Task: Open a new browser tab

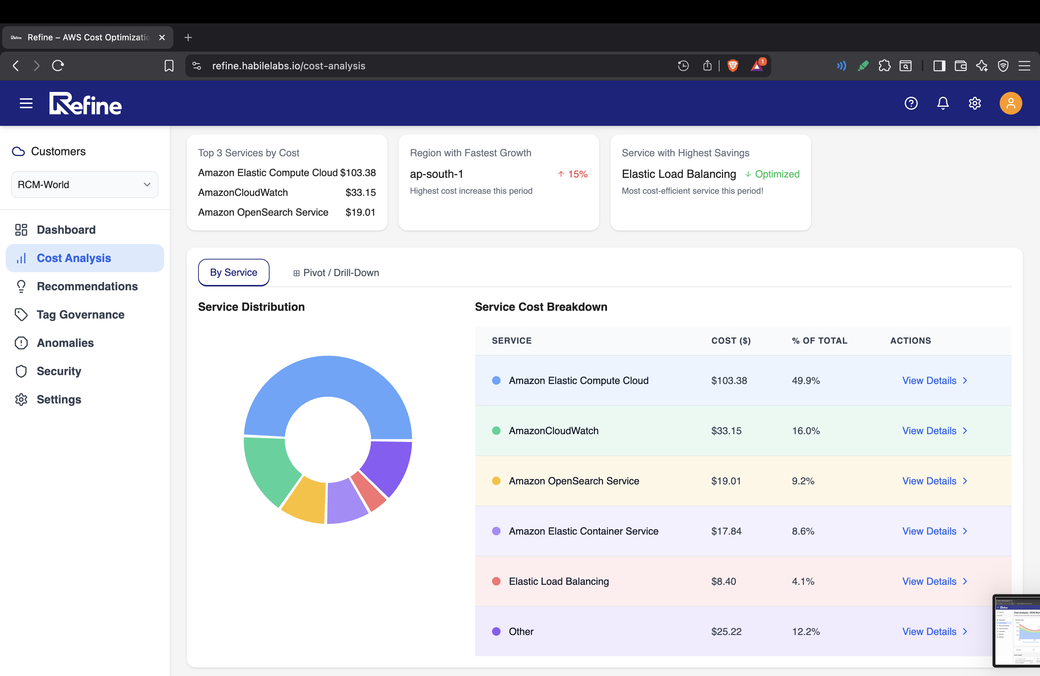Action: point(188,37)
